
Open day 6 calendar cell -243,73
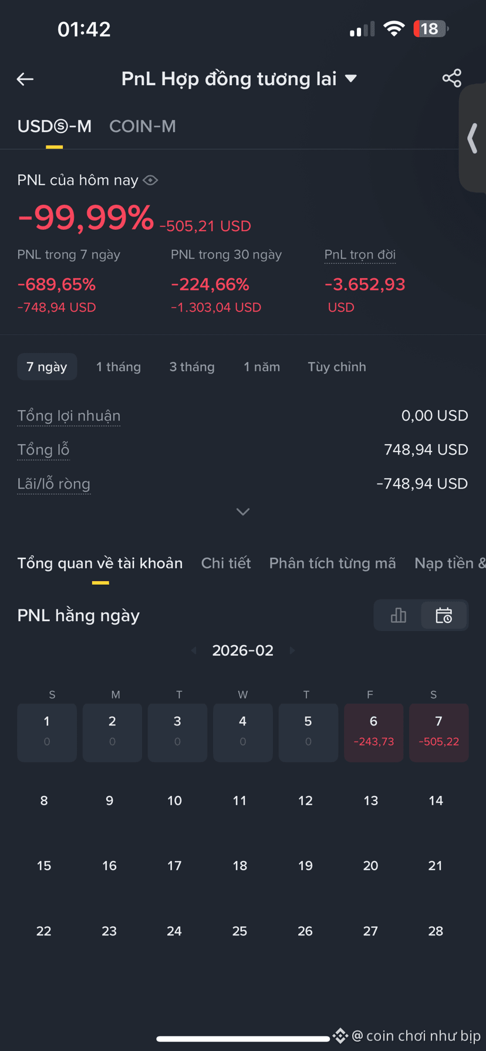pos(373,733)
